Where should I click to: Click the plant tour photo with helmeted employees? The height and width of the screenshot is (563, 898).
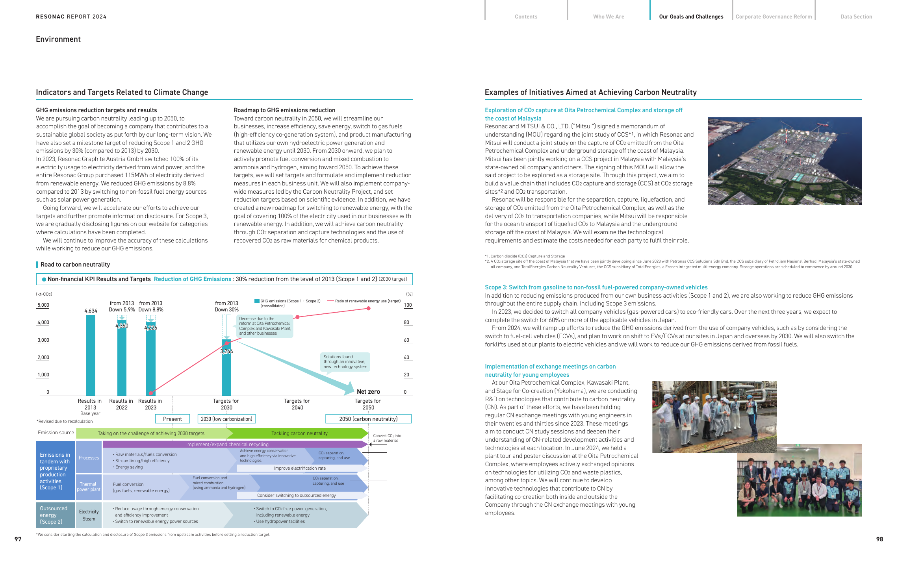714,417
